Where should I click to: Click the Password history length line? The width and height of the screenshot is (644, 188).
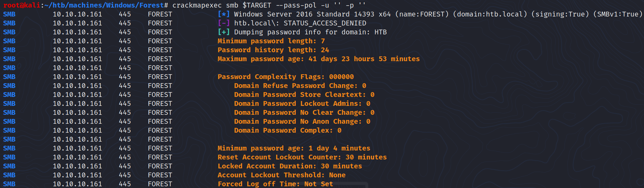[x=273, y=50]
